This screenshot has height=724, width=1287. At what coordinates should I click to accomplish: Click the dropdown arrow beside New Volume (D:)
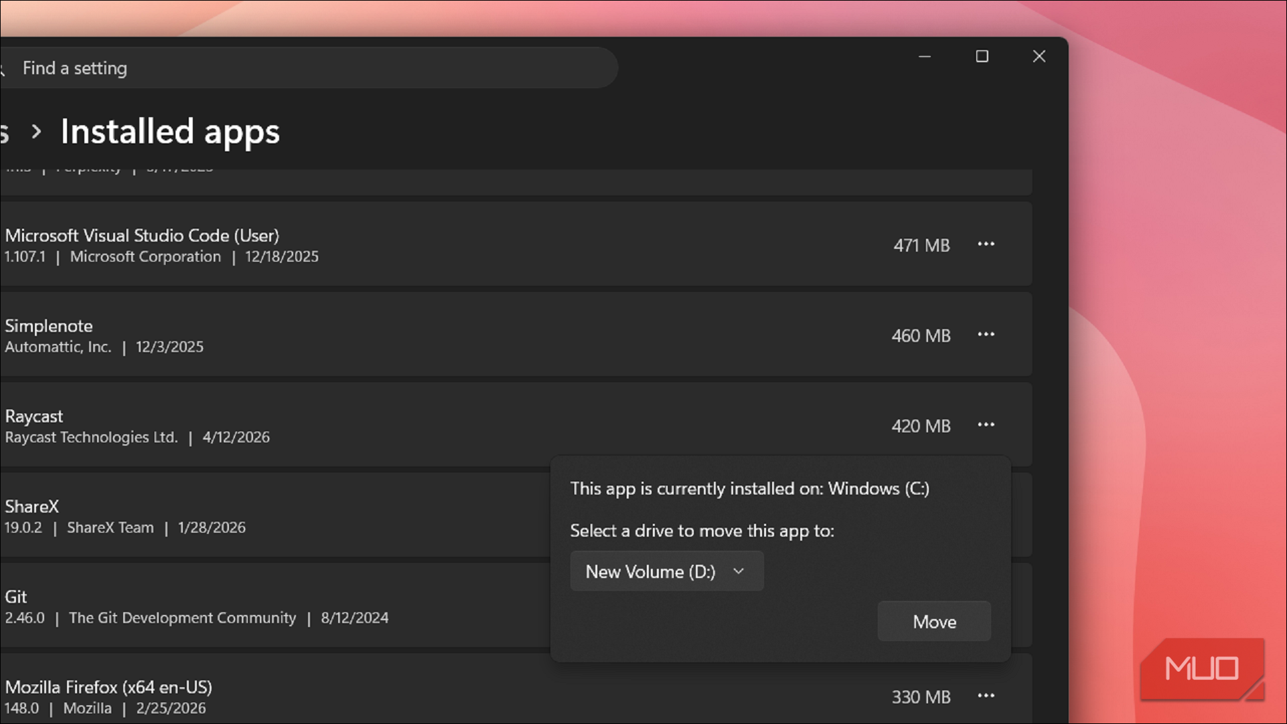point(739,571)
